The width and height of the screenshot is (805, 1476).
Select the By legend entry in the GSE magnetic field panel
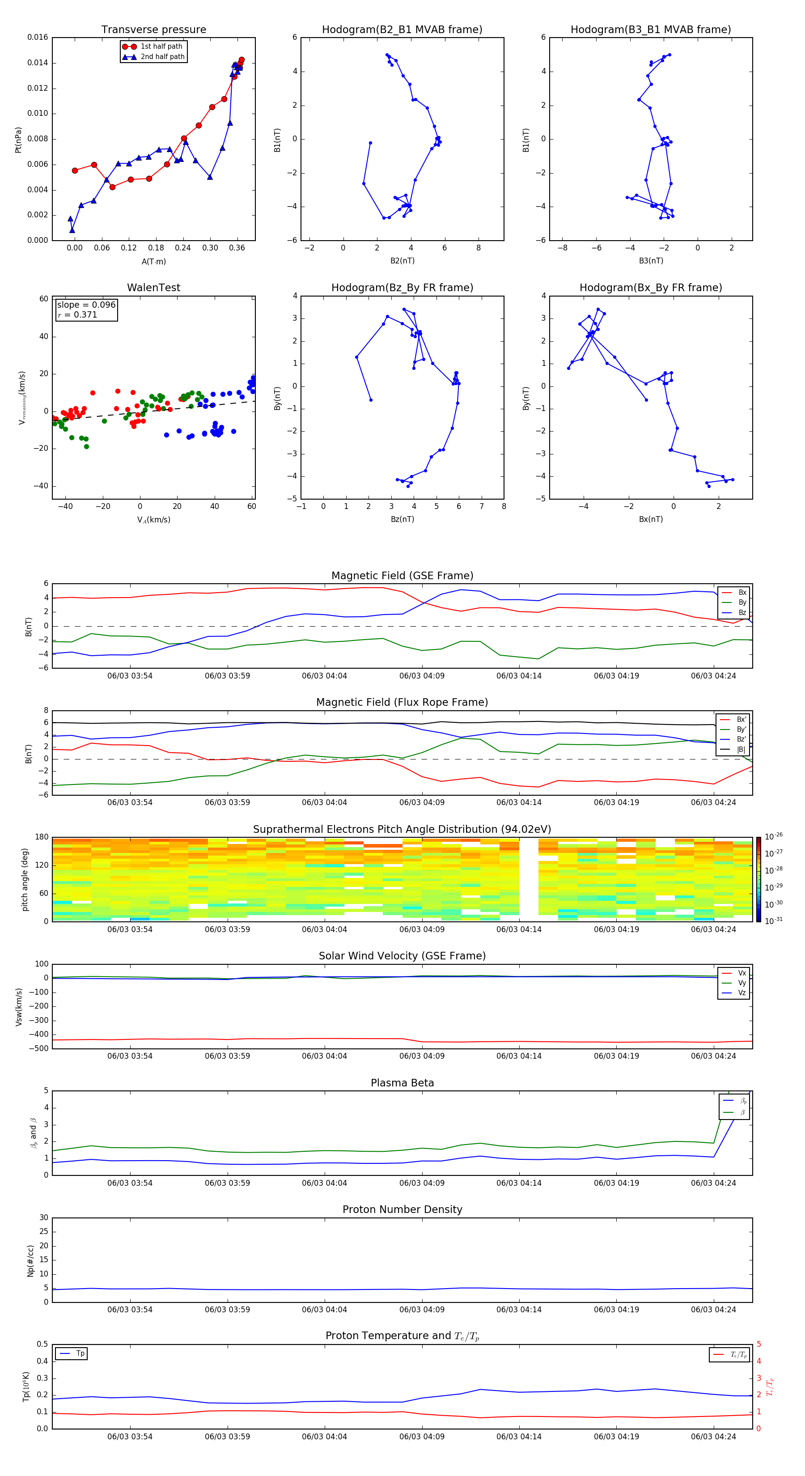(x=734, y=602)
